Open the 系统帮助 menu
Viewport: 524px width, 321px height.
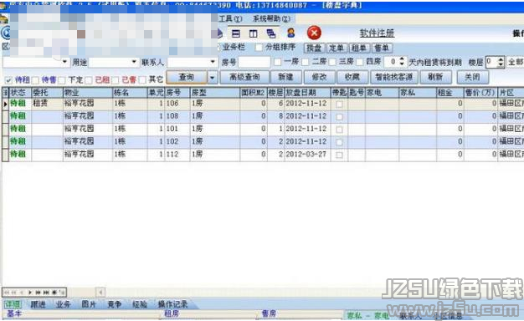click(271, 18)
